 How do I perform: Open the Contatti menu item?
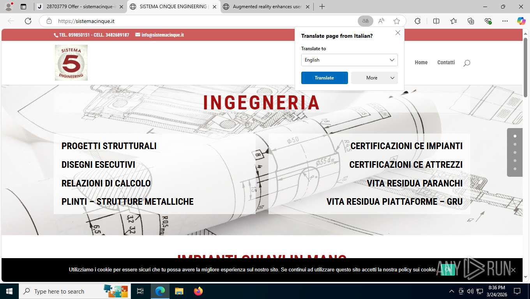(x=446, y=62)
